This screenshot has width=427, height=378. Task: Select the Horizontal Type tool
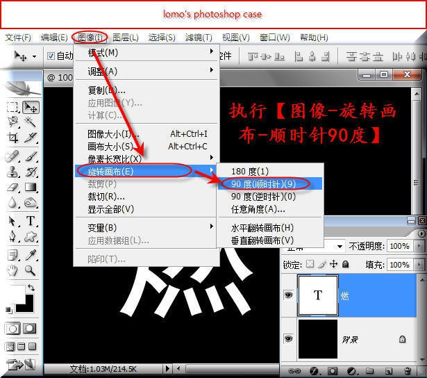click(31, 221)
